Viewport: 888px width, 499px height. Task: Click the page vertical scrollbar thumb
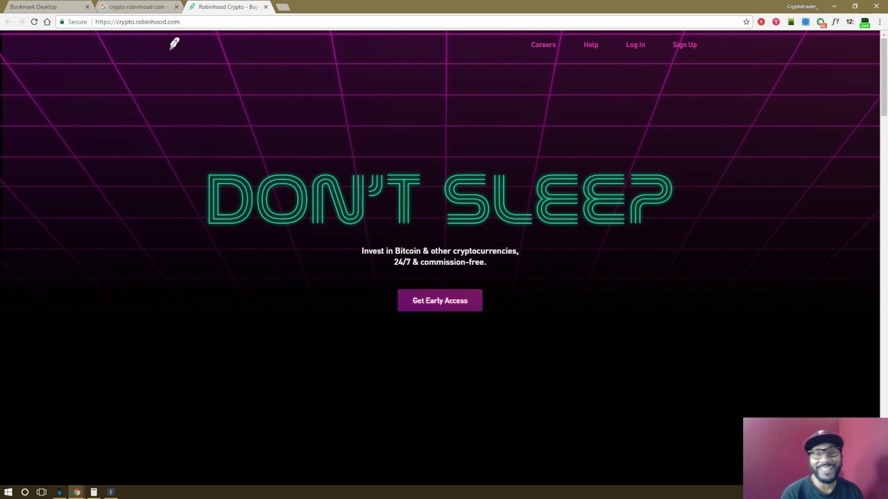point(884,76)
